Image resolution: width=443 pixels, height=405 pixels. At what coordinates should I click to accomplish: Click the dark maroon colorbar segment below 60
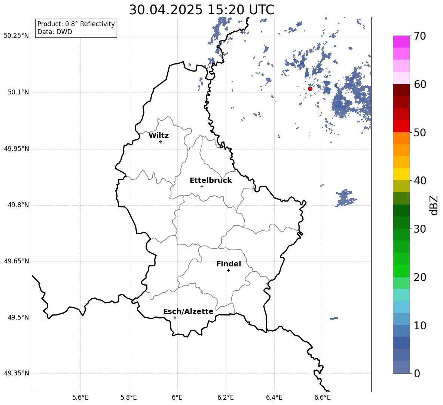tap(401, 90)
